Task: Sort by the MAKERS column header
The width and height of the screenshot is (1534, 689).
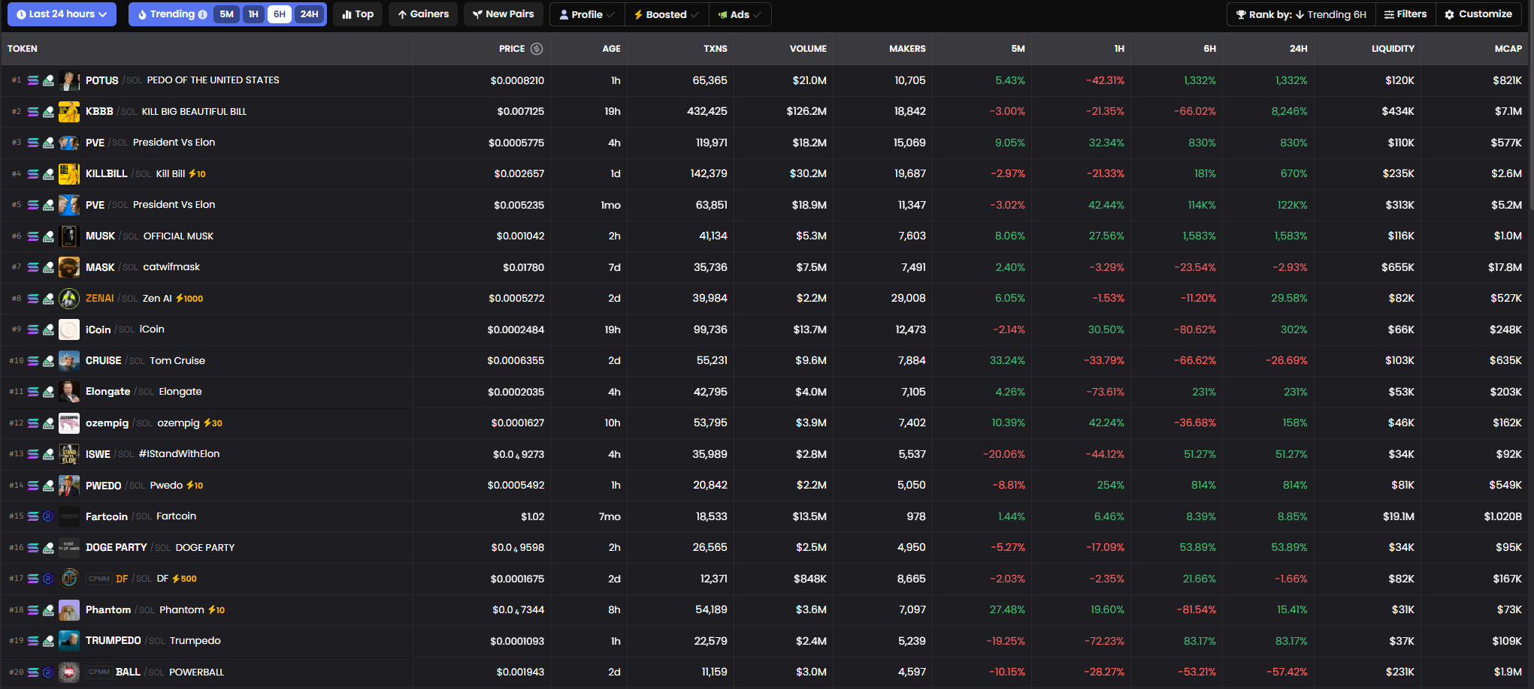Action: [x=907, y=49]
